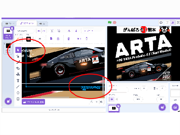The height and width of the screenshot is (135, 180).
Task: Click the horizontal canvas scrollbar
Action: point(55,97)
